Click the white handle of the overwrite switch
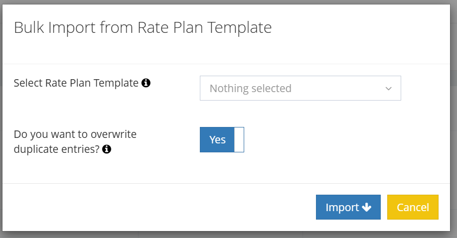The width and height of the screenshot is (457, 238). click(239, 140)
